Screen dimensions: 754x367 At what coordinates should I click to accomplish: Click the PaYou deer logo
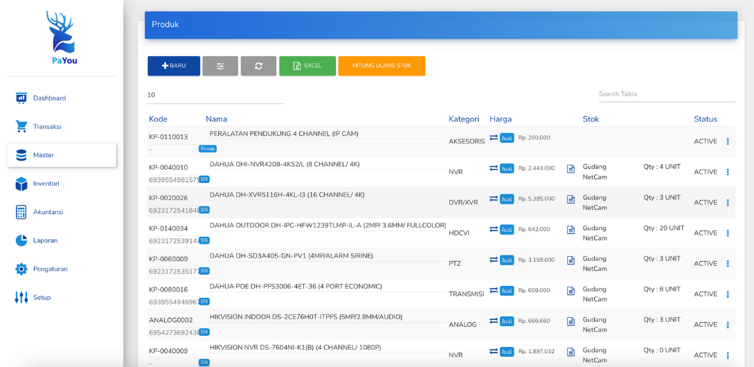click(x=62, y=37)
